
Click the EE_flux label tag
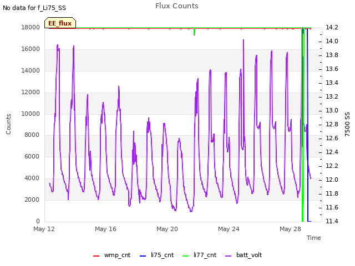(x=60, y=23)
